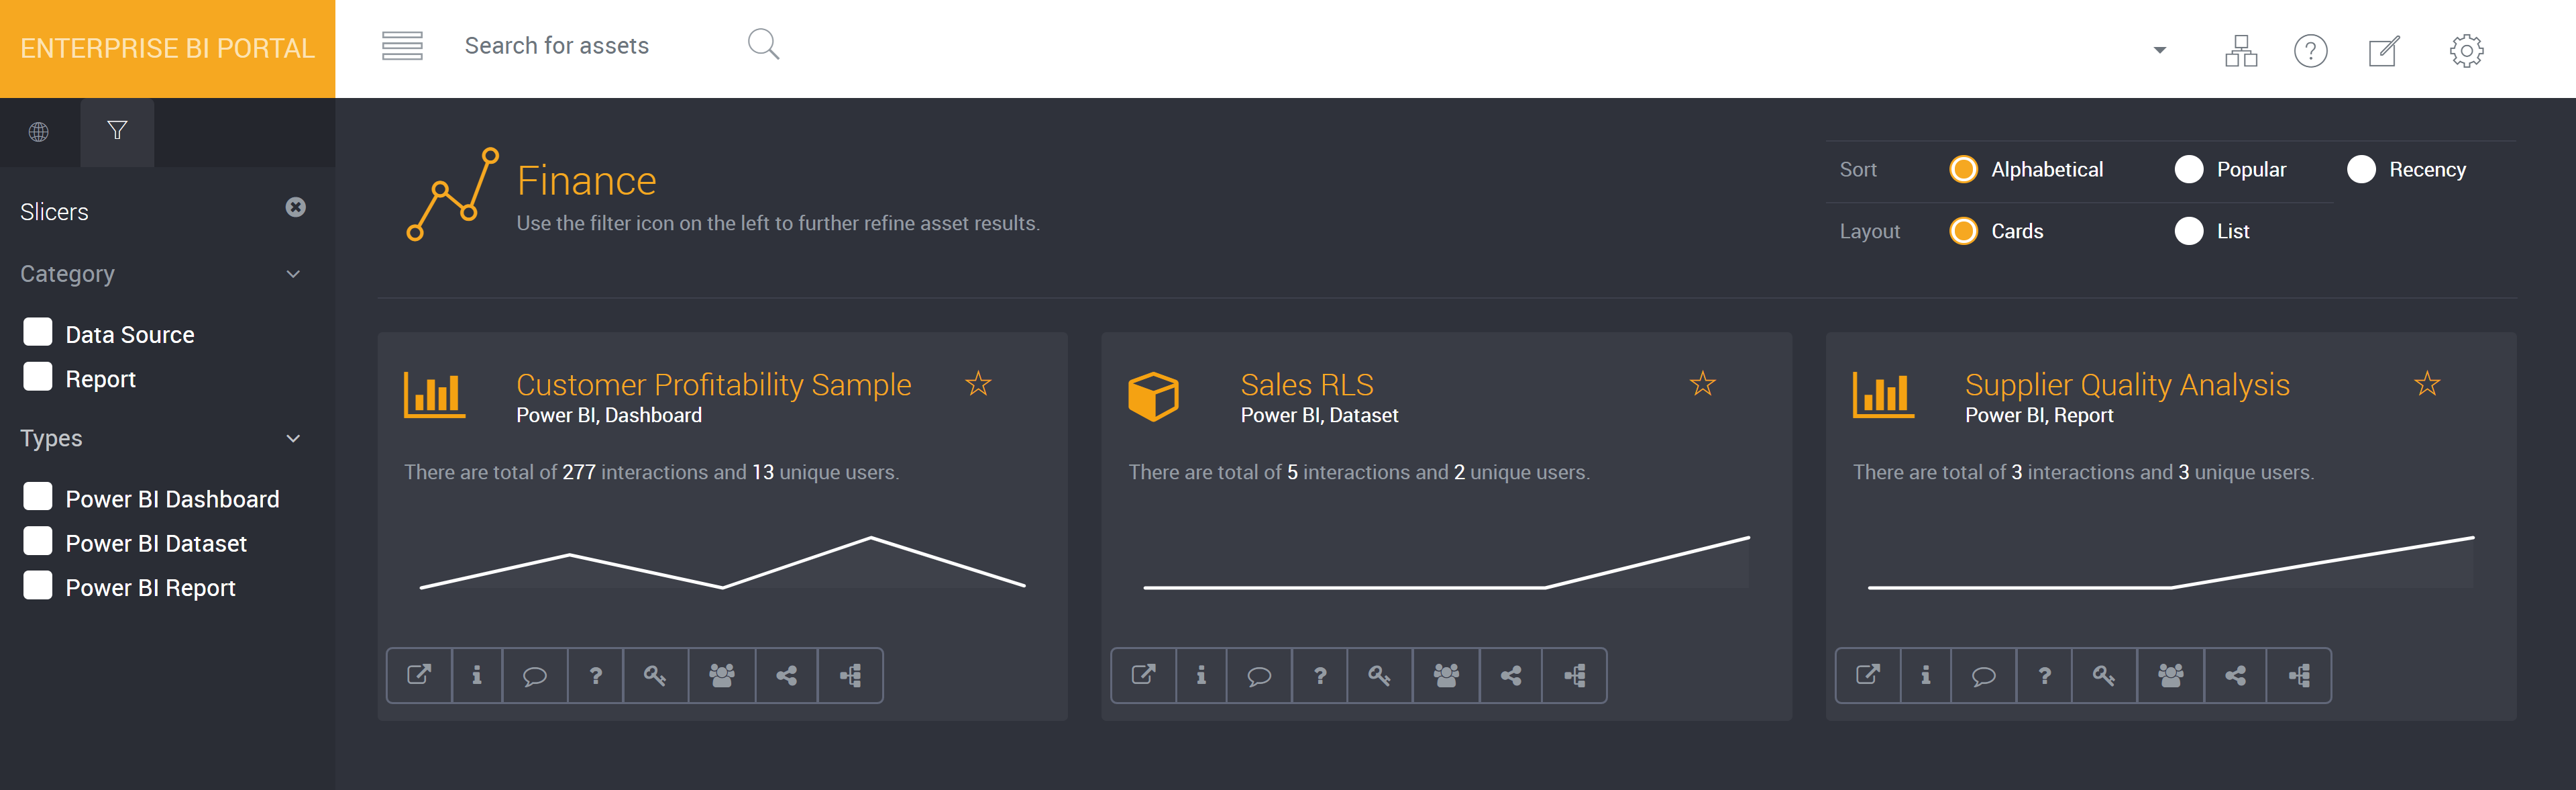
Task: Show info for Customer Profitability Sample
Action: tap(477, 675)
